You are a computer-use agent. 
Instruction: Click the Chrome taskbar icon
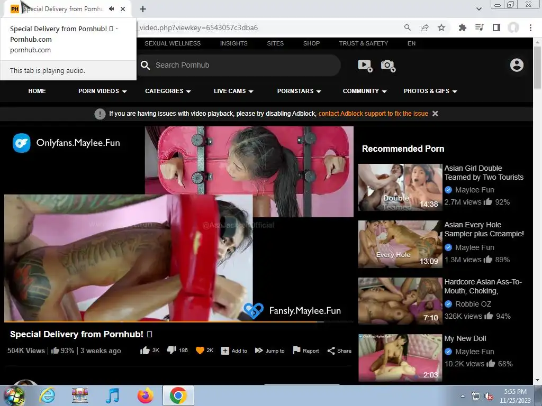178,395
